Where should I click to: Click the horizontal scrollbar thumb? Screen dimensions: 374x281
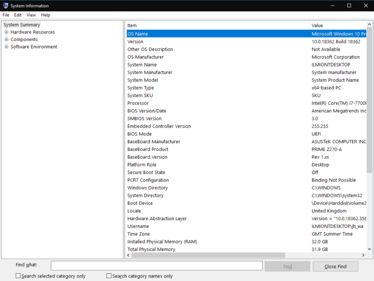(x=208, y=255)
